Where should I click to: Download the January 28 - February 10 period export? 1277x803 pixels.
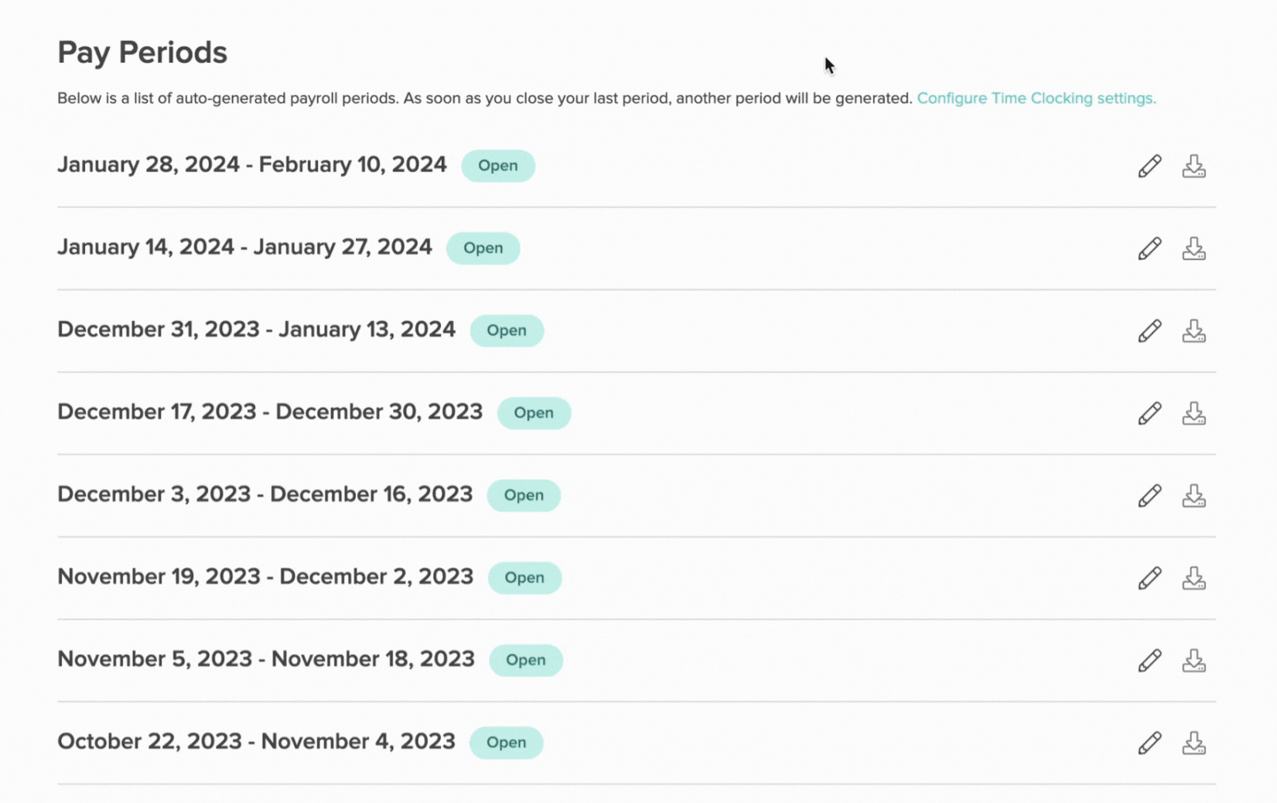point(1193,165)
